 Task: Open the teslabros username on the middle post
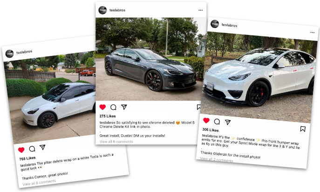pos(117,10)
